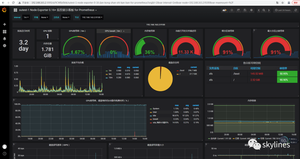Open the Last 24 hours time picker
Viewport: 300px width, 159px height.
283,10
